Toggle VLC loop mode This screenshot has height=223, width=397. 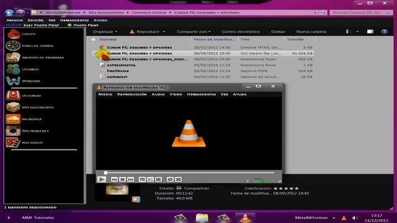click(x=170, y=179)
